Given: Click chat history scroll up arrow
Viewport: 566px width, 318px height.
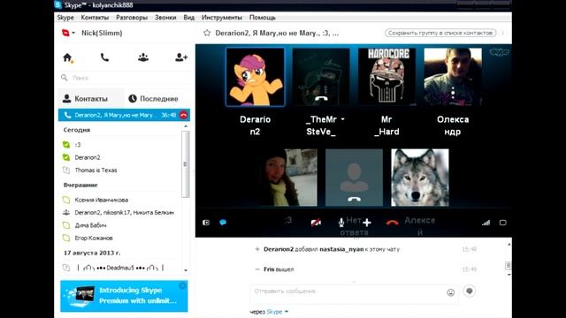Looking at the screenshot, I should click(x=509, y=245).
